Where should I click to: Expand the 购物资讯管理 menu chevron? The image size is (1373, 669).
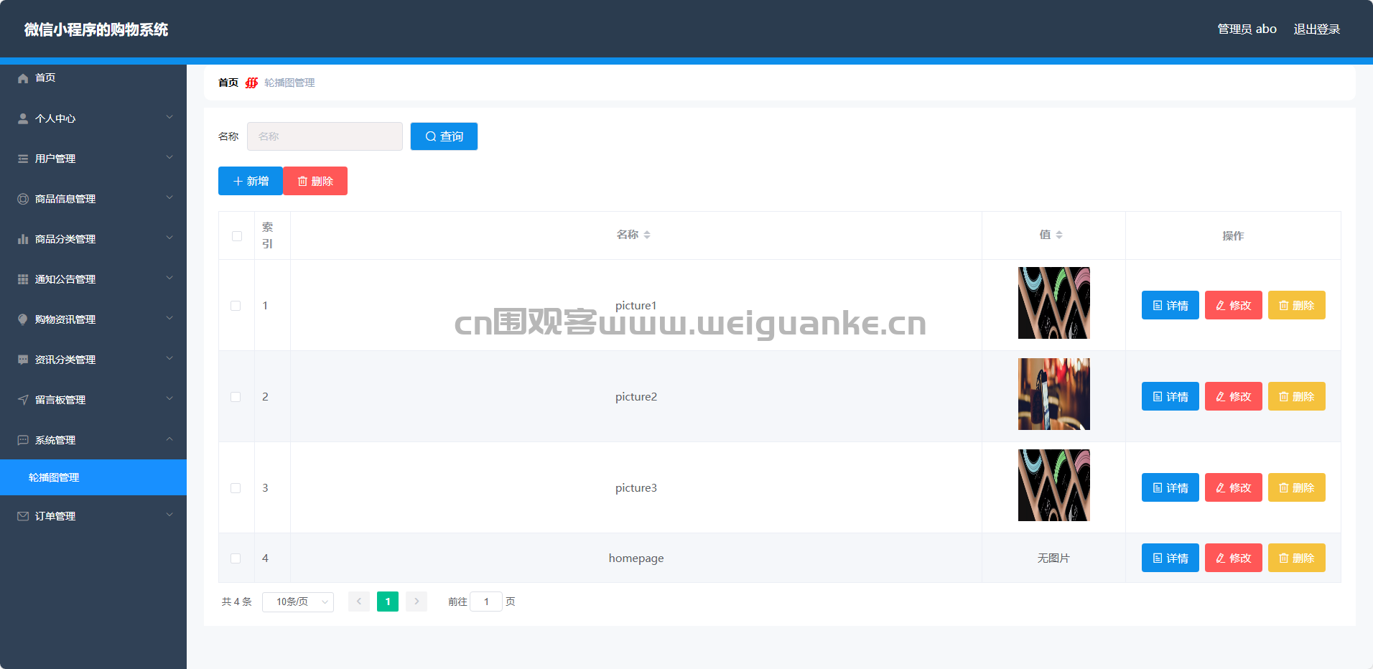coord(169,318)
